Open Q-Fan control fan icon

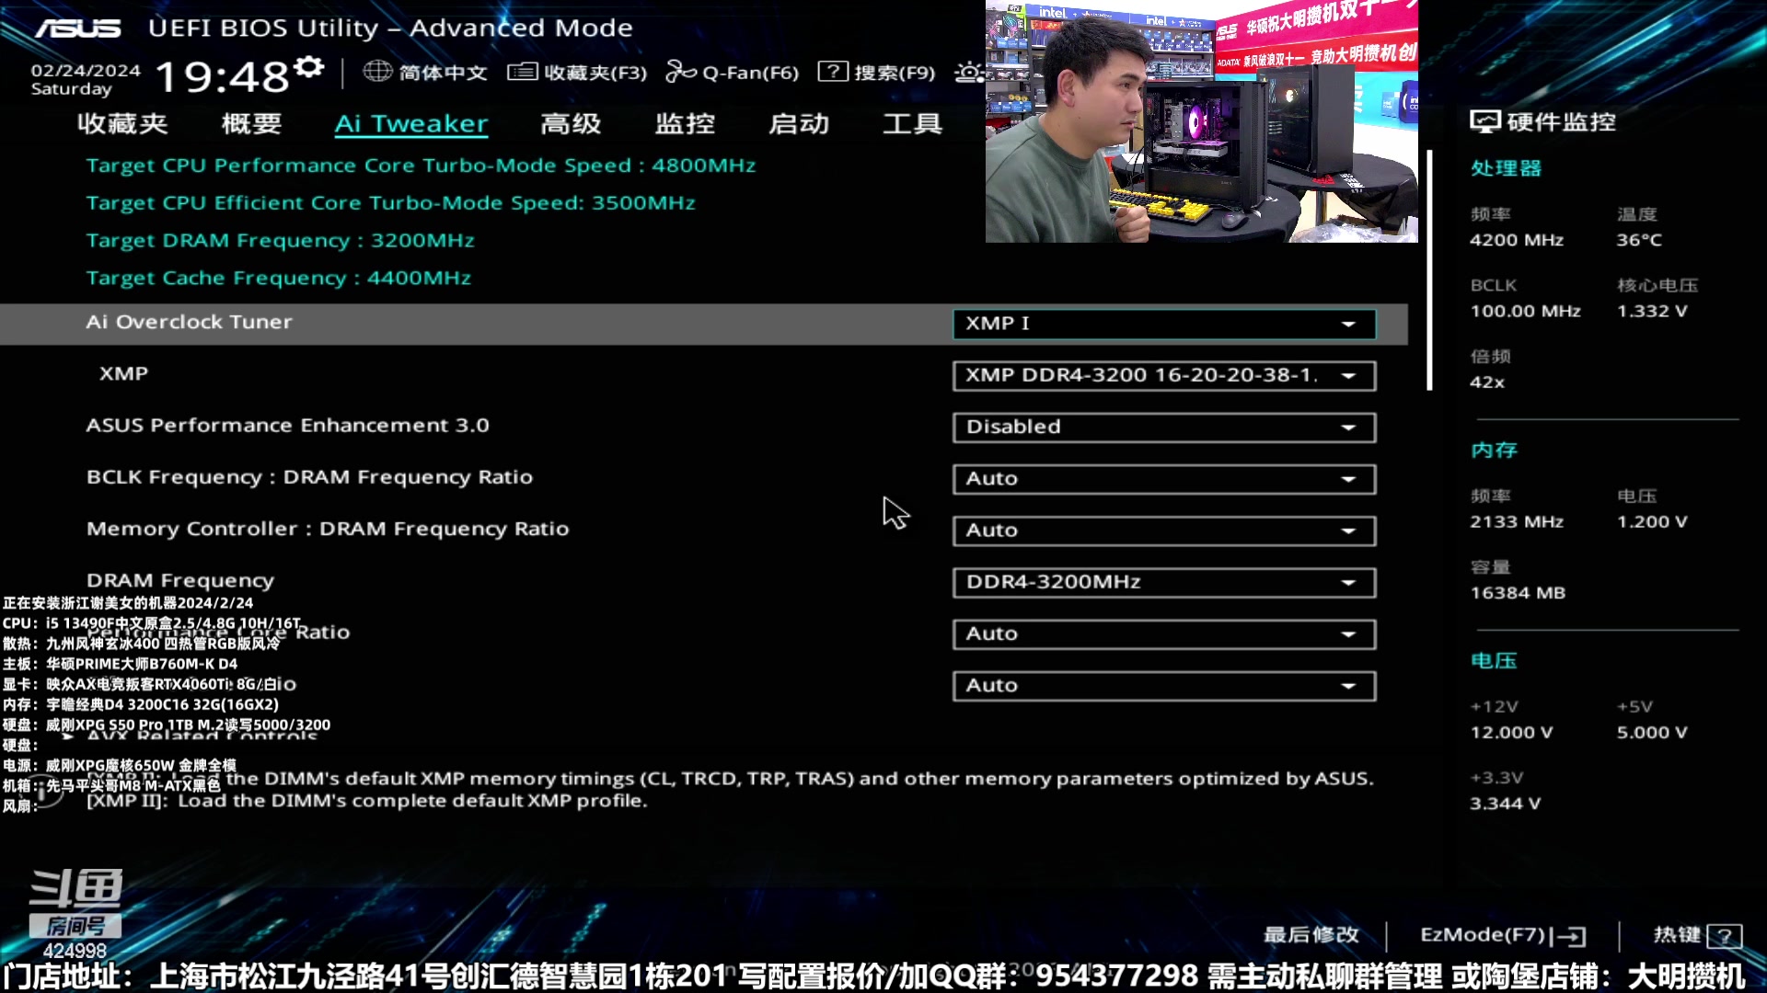pos(680,71)
